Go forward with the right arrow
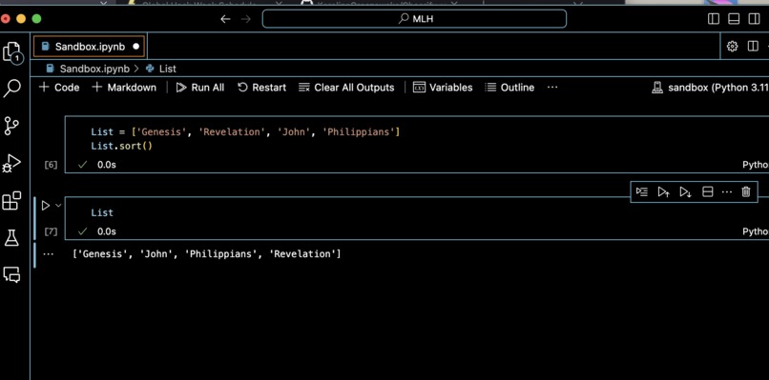The height and width of the screenshot is (380, 769). click(246, 19)
